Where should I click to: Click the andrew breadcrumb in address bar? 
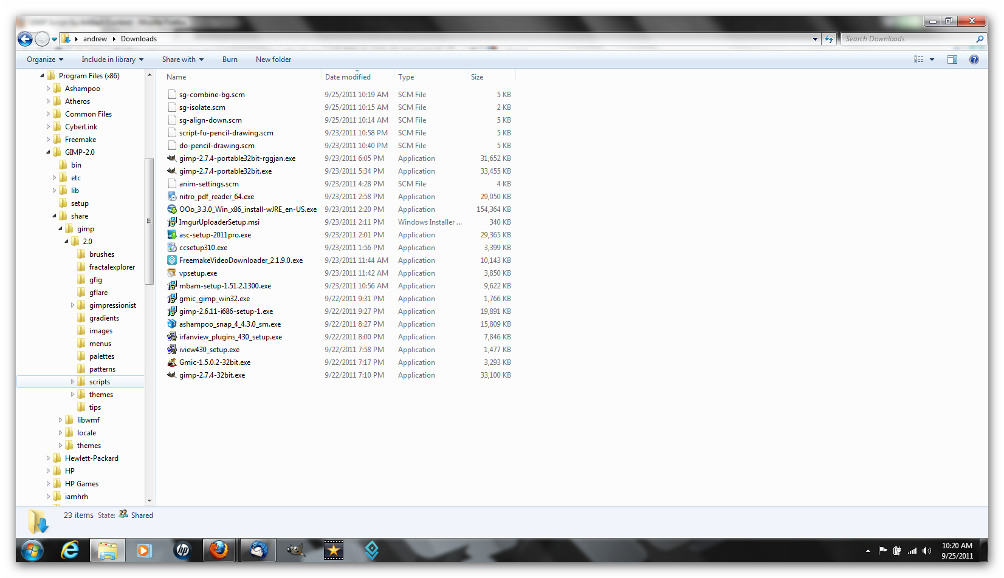tap(95, 39)
